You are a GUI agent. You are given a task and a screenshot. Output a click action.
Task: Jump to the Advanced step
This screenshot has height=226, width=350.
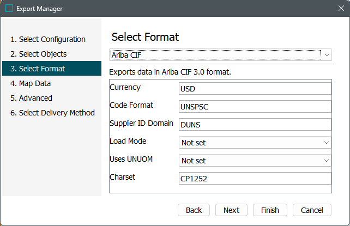pos(31,98)
